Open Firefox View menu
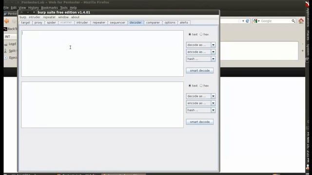 [22, 8]
